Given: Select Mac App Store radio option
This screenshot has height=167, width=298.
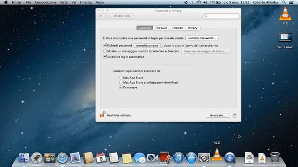Looking at the screenshot, I should [x=121, y=77].
